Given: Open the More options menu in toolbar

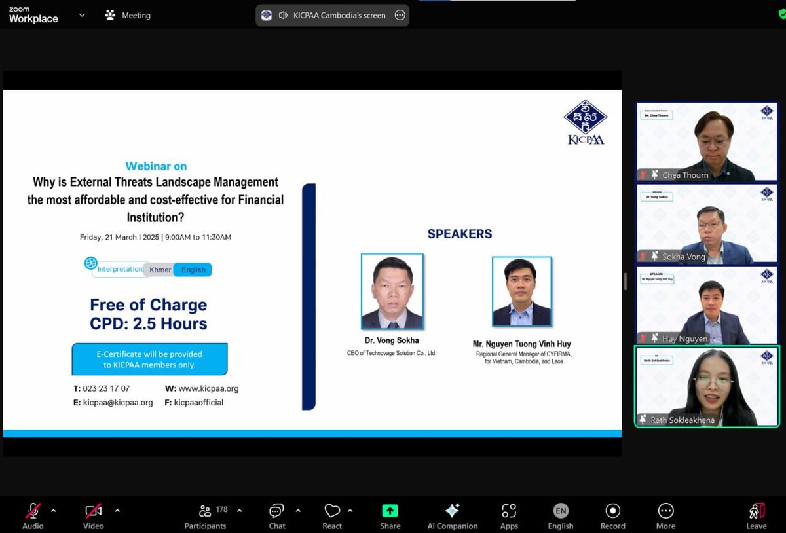Looking at the screenshot, I should [665, 516].
